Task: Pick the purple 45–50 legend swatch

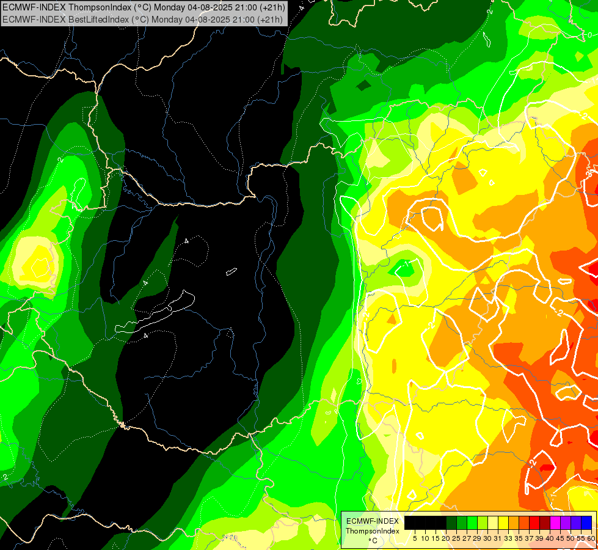Action: pos(566,522)
